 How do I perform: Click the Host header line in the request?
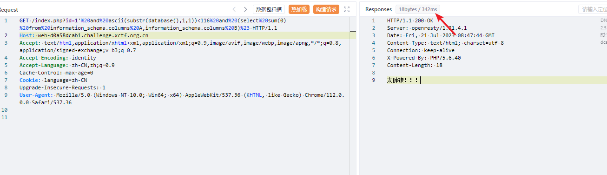click(x=84, y=35)
